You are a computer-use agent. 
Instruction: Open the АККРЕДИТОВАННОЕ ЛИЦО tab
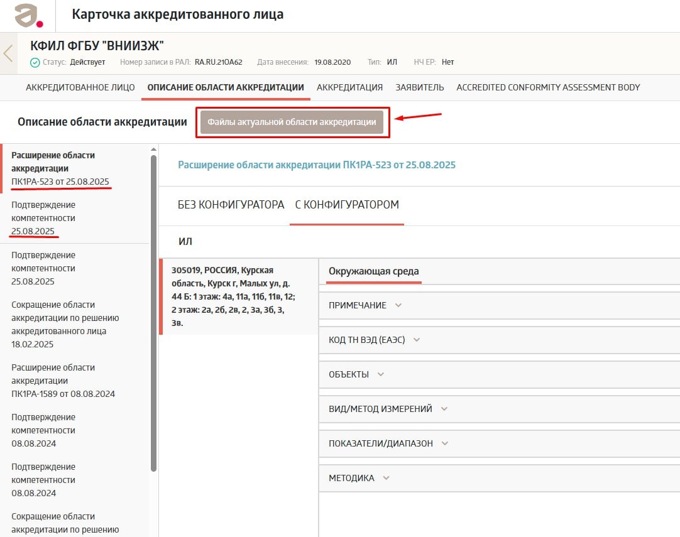80,87
